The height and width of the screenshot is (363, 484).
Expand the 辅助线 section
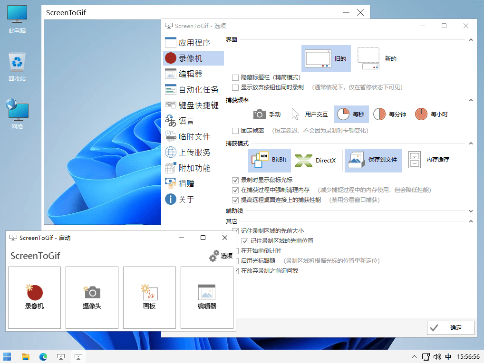click(471, 211)
